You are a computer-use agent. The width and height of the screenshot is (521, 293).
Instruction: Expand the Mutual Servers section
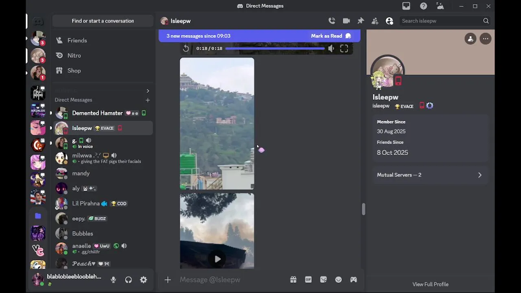coord(430,175)
